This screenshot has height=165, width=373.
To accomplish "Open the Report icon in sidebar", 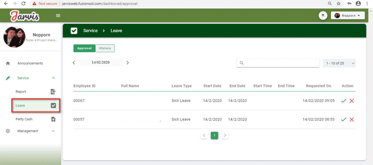I will coord(53,92).
